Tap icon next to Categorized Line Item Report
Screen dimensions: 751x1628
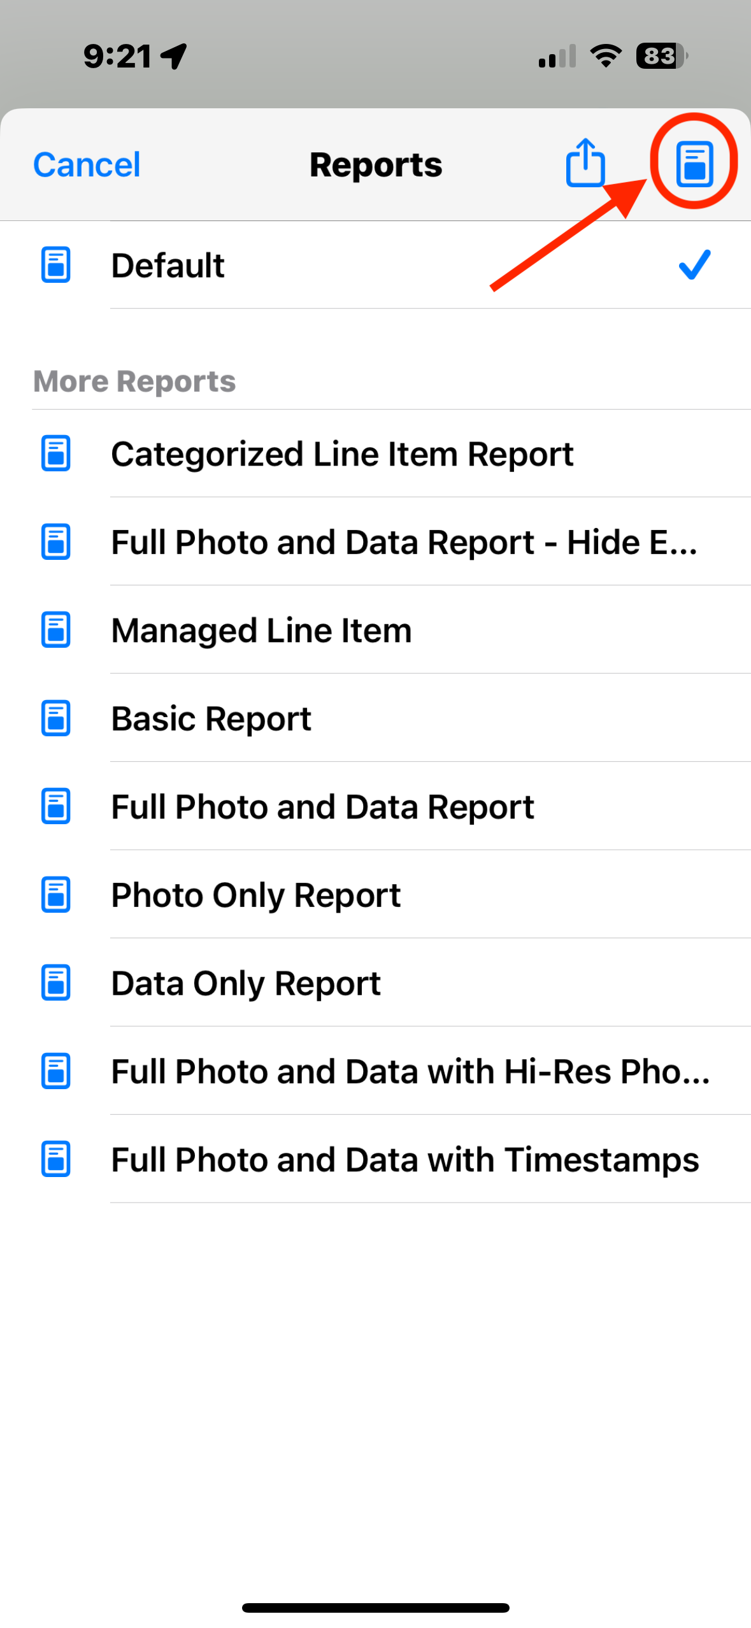click(55, 453)
